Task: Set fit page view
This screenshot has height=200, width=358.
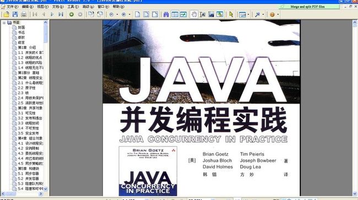Action: 146,14
